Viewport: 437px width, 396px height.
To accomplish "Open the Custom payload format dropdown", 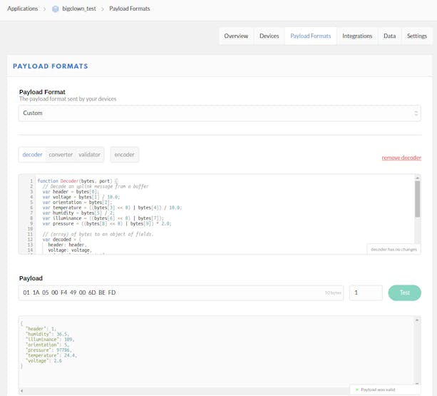I will pos(220,113).
